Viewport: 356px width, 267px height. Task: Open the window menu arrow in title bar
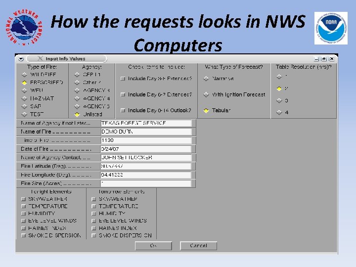tap(21, 59)
